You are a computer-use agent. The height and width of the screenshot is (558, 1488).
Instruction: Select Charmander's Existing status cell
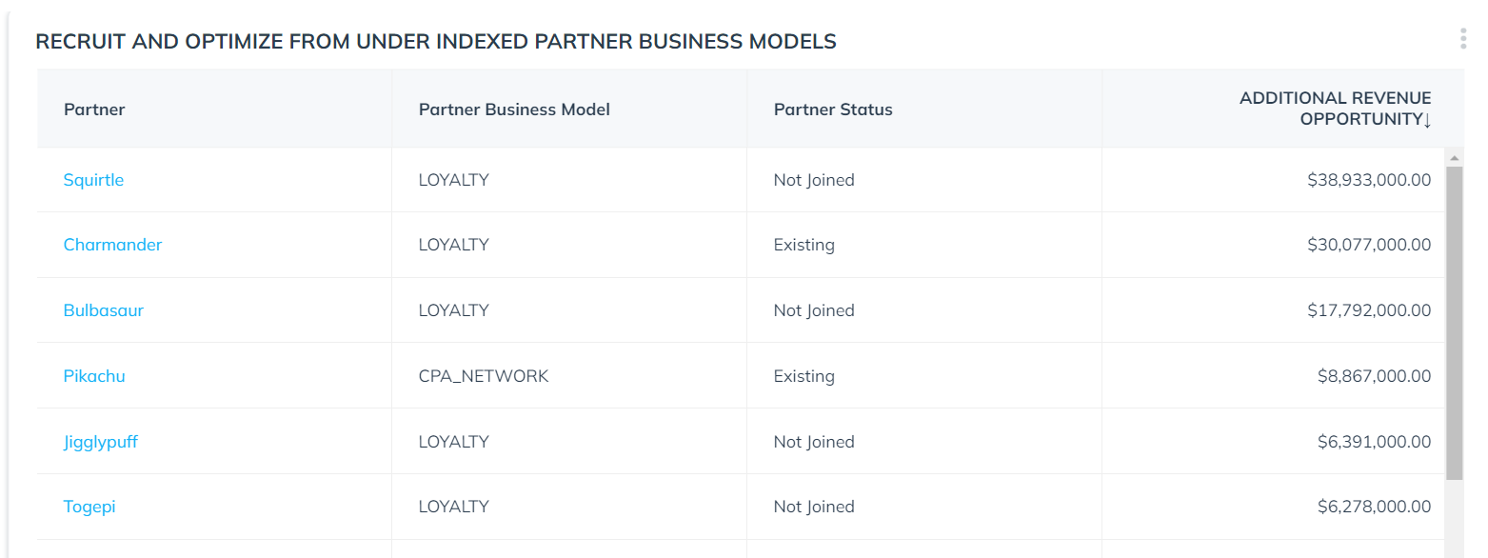(924, 245)
